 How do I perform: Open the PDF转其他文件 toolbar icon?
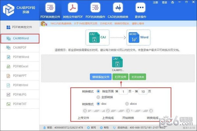point(50,8)
